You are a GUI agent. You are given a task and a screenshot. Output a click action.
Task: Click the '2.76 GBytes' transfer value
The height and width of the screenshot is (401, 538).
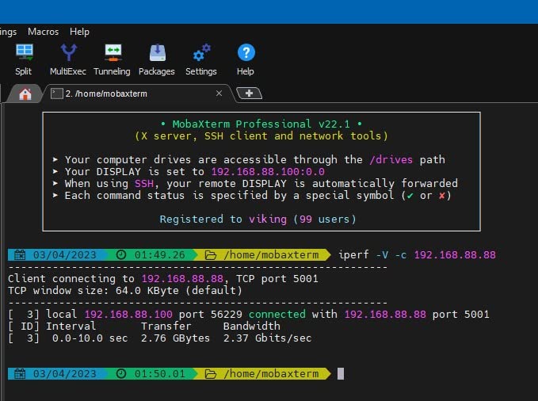click(175, 338)
